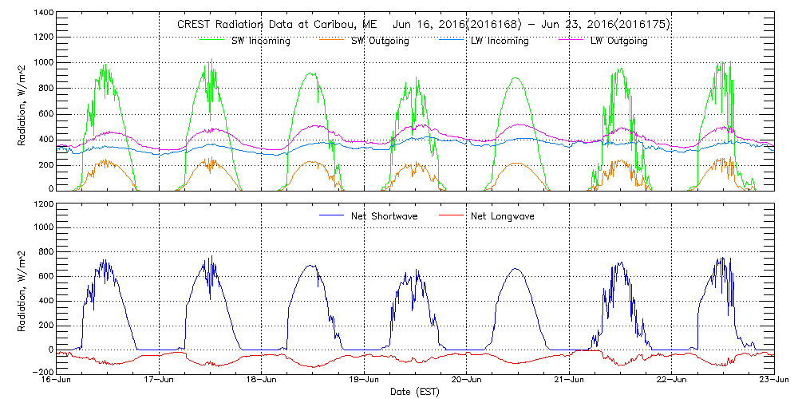This screenshot has height=399, width=798.
Task: Select the 20-Jun date tick label
Action: [467, 381]
